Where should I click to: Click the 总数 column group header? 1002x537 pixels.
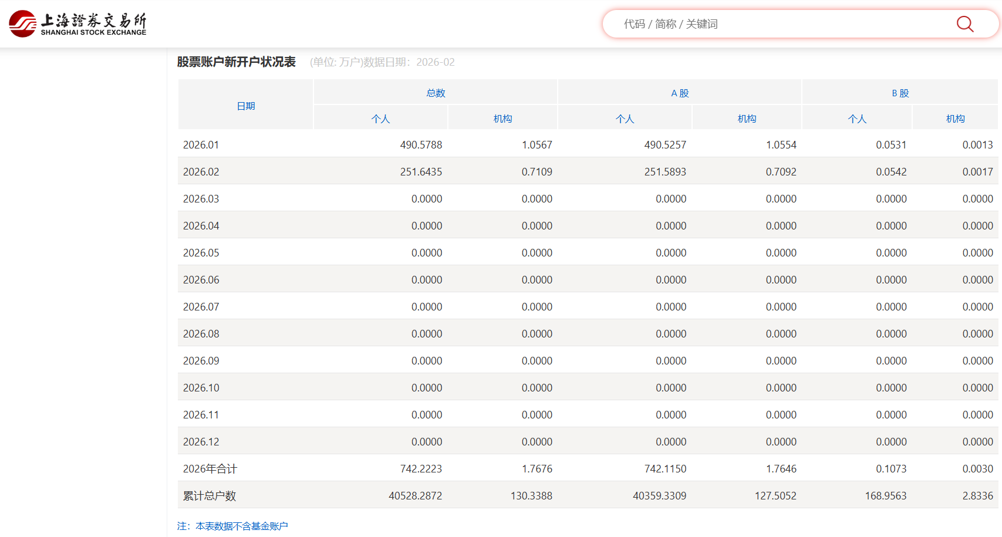pyautogui.click(x=436, y=93)
